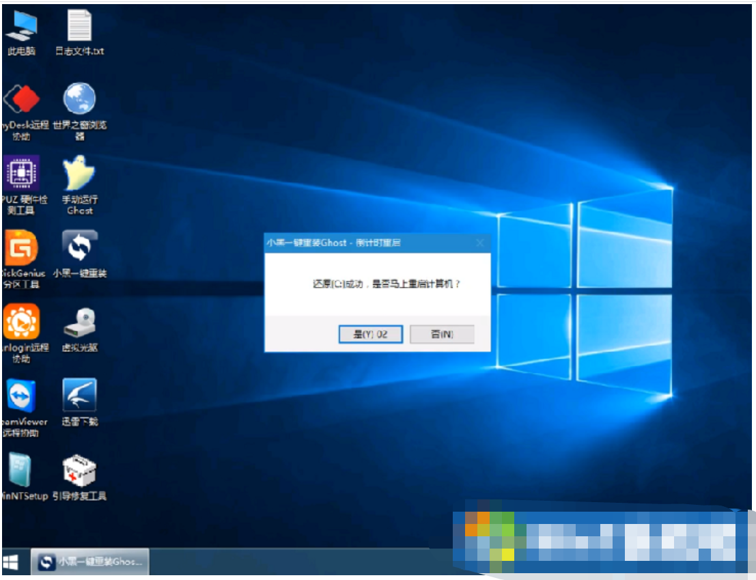Open 虚拟光驱 desktop icon
This screenshot has width=756, height=580.
click(79, 329)
